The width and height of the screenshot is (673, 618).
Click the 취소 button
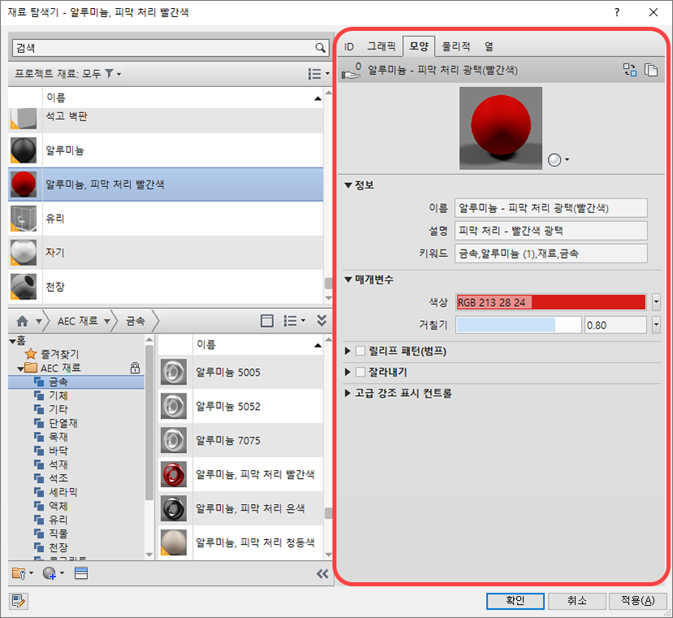coord(576,601)
